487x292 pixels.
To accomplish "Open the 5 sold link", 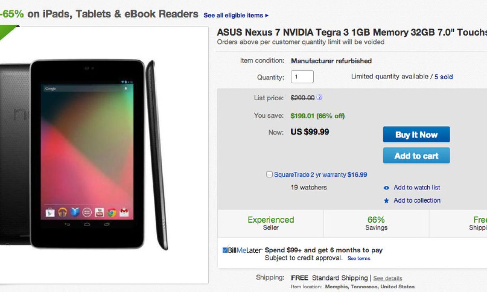I will point(444,77).
